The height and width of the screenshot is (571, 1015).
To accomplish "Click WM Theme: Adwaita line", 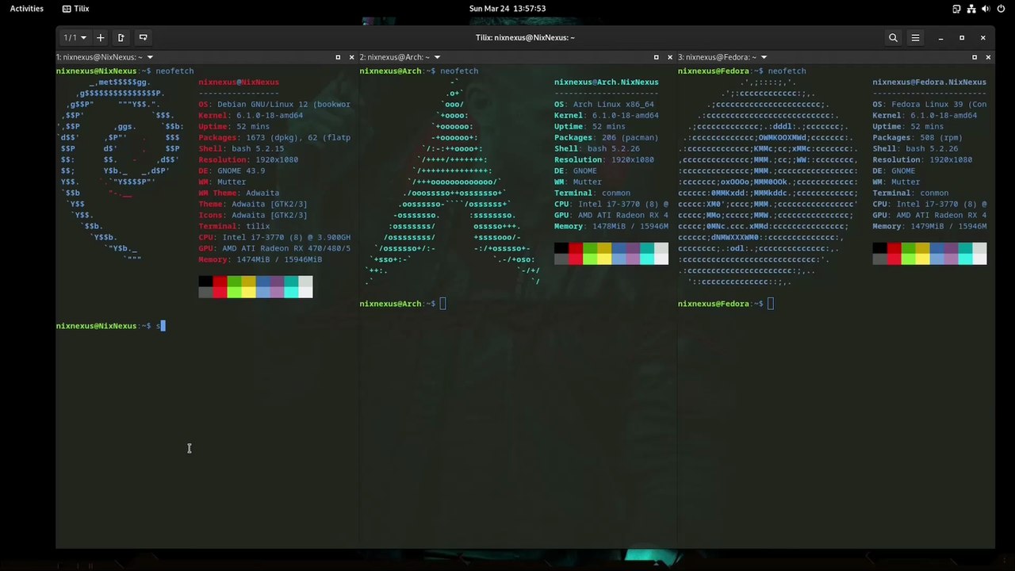I will tap(239, 193).
